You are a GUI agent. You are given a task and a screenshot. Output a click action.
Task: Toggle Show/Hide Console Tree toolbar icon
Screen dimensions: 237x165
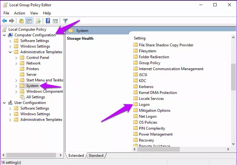(29, 21)
